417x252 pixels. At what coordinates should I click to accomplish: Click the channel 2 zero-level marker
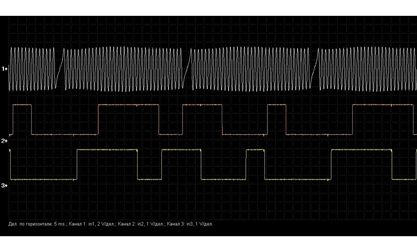(x=5, y=140)
